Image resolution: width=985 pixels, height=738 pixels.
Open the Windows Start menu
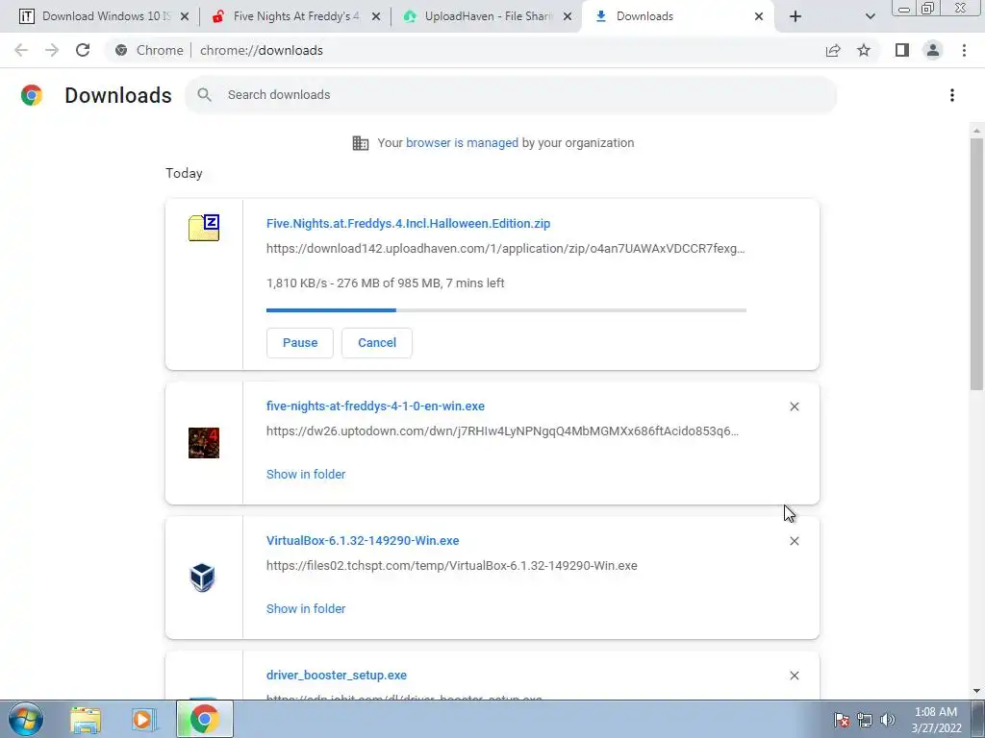[x=26, y=719]
